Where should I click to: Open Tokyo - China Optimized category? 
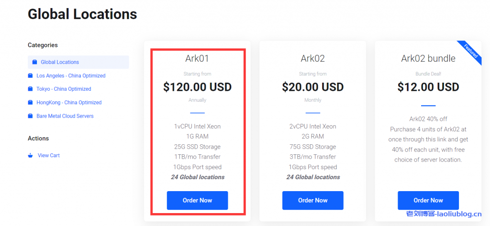coord(64,89)
